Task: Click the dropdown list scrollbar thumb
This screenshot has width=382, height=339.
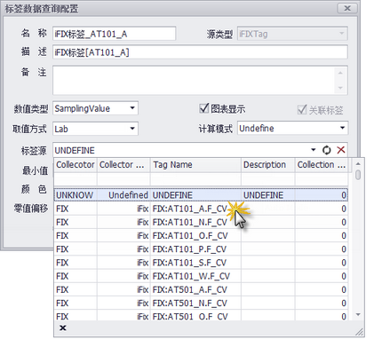Action: 358,175
